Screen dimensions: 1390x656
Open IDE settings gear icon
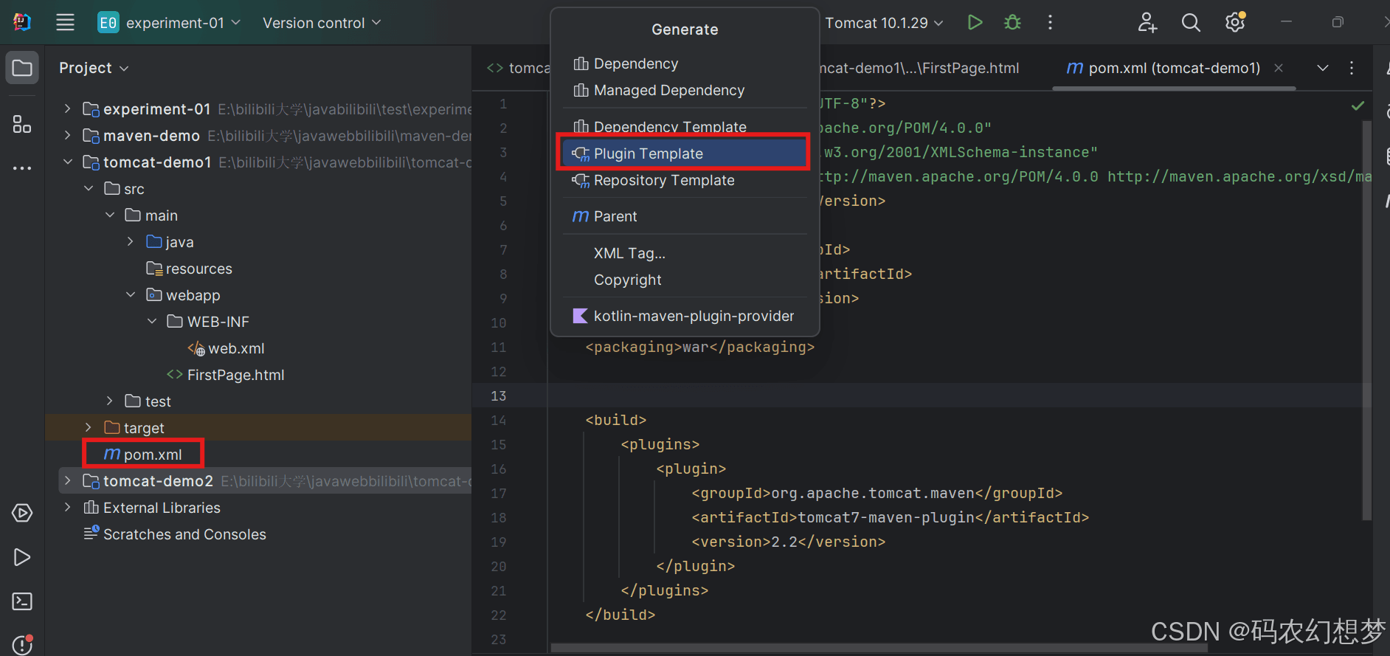point(1234,23)
